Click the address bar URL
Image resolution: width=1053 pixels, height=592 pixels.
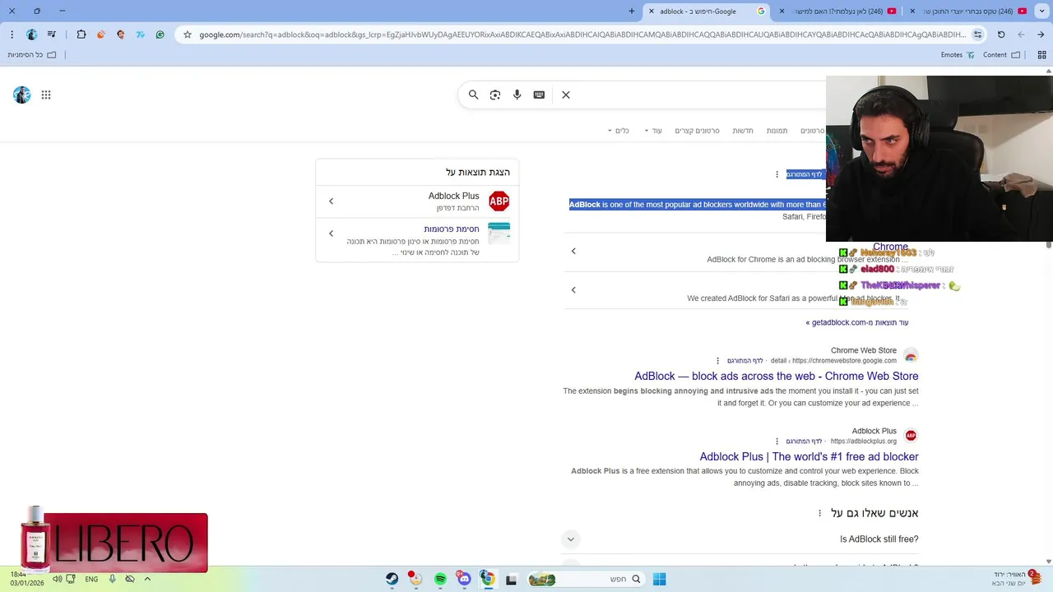click(x=582, y=35)
